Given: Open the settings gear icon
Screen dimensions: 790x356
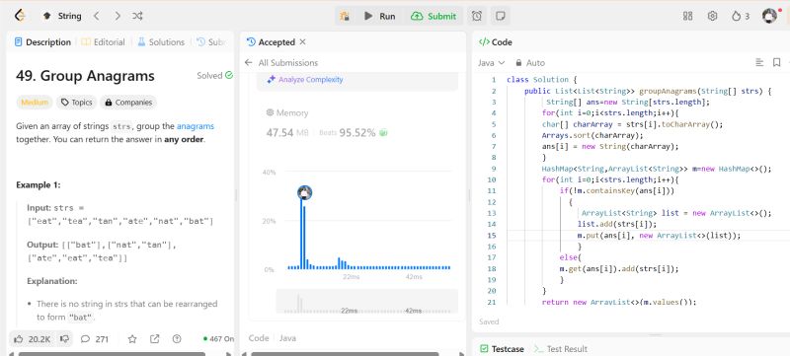Looking at the screenshot, I should 712,16.
